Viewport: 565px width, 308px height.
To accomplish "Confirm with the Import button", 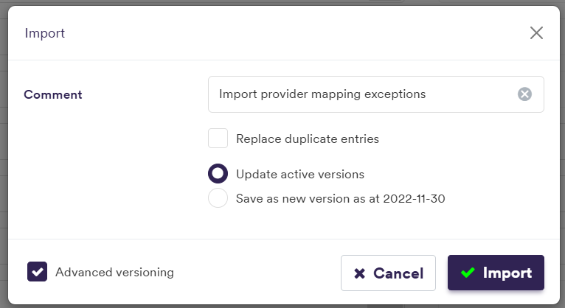I will click(496, 273).
